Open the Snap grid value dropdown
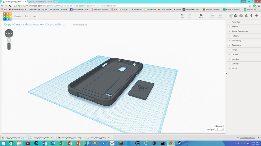The height and width of the screenshot is (146, 261). (x=219, y=129)
